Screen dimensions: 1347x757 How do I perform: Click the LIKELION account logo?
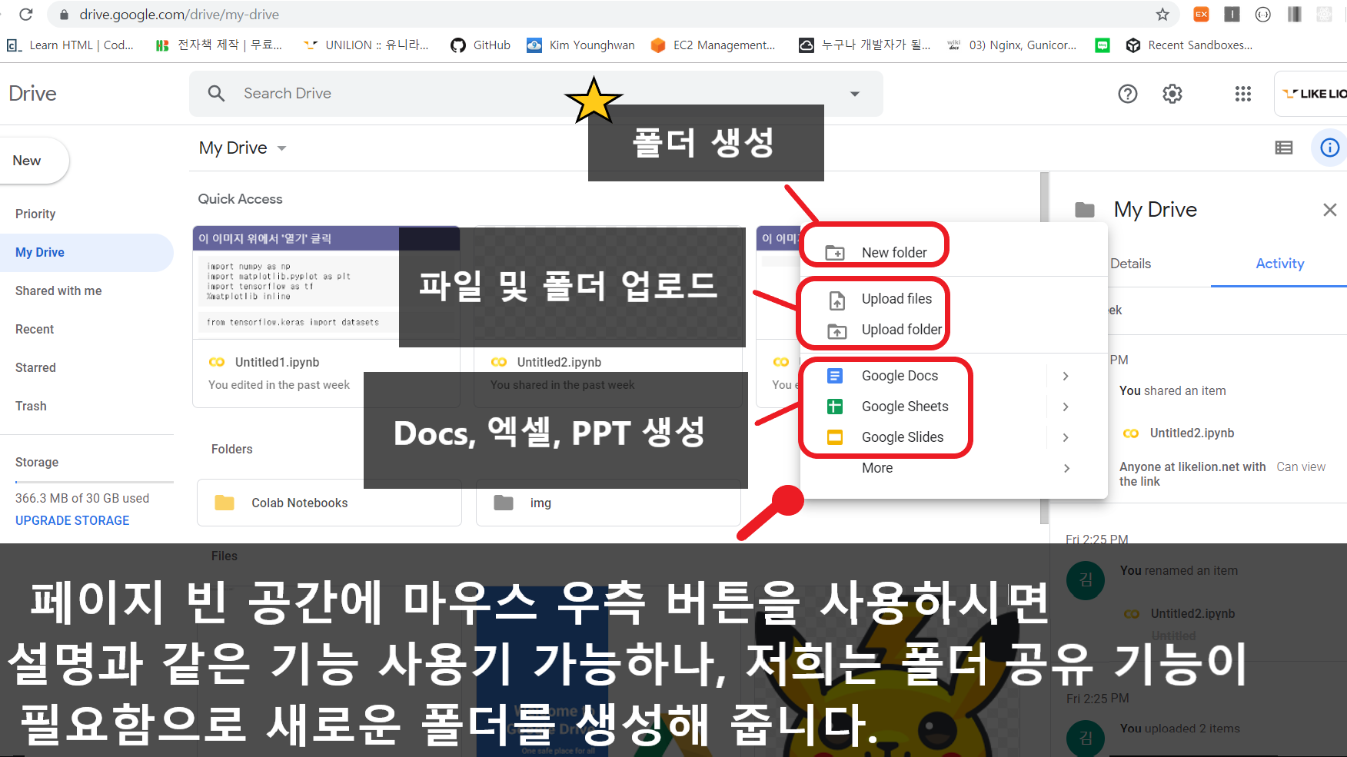tap(1313, 94)
